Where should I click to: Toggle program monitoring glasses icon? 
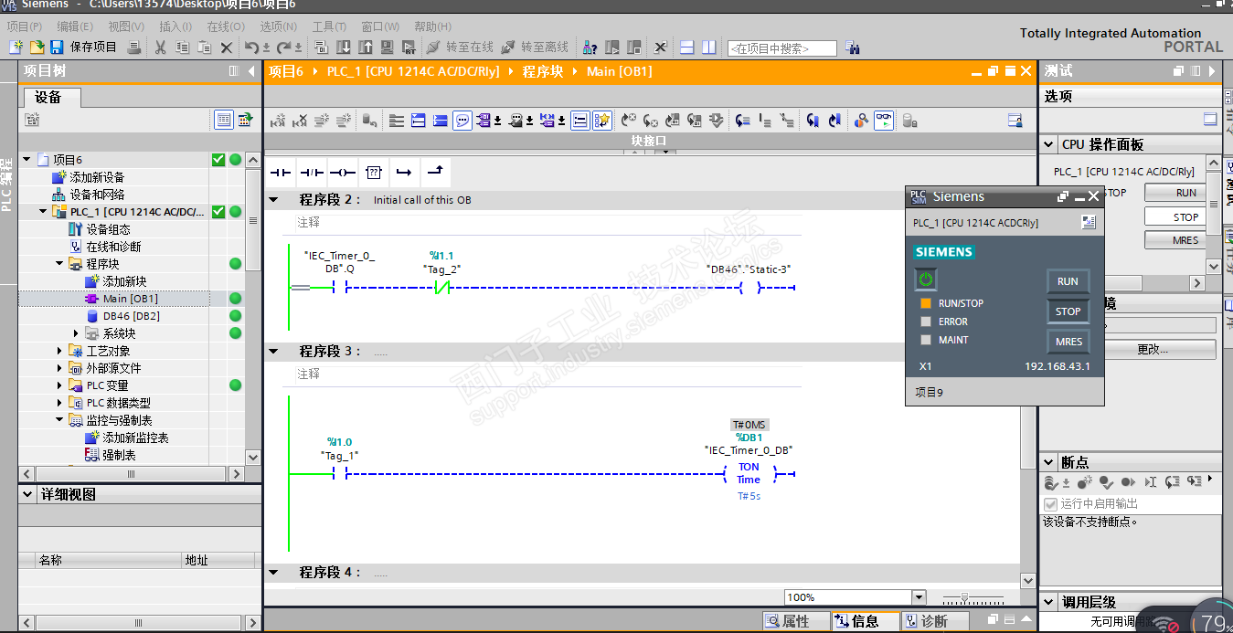tap(883, 121)
